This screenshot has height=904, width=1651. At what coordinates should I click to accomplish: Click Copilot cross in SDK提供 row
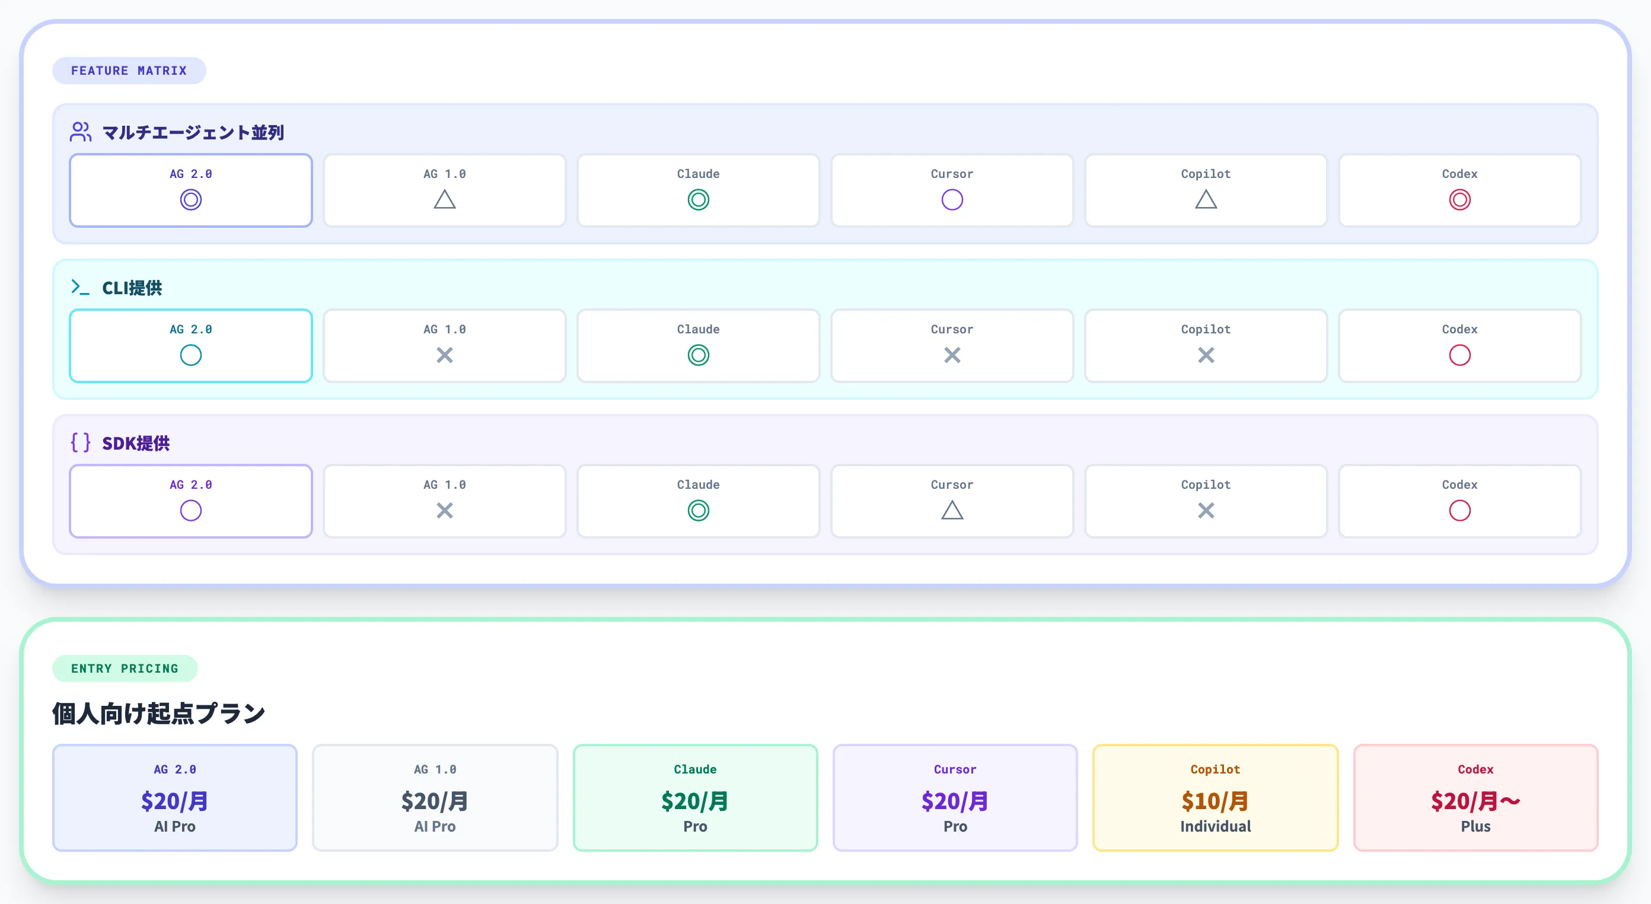1206,511
